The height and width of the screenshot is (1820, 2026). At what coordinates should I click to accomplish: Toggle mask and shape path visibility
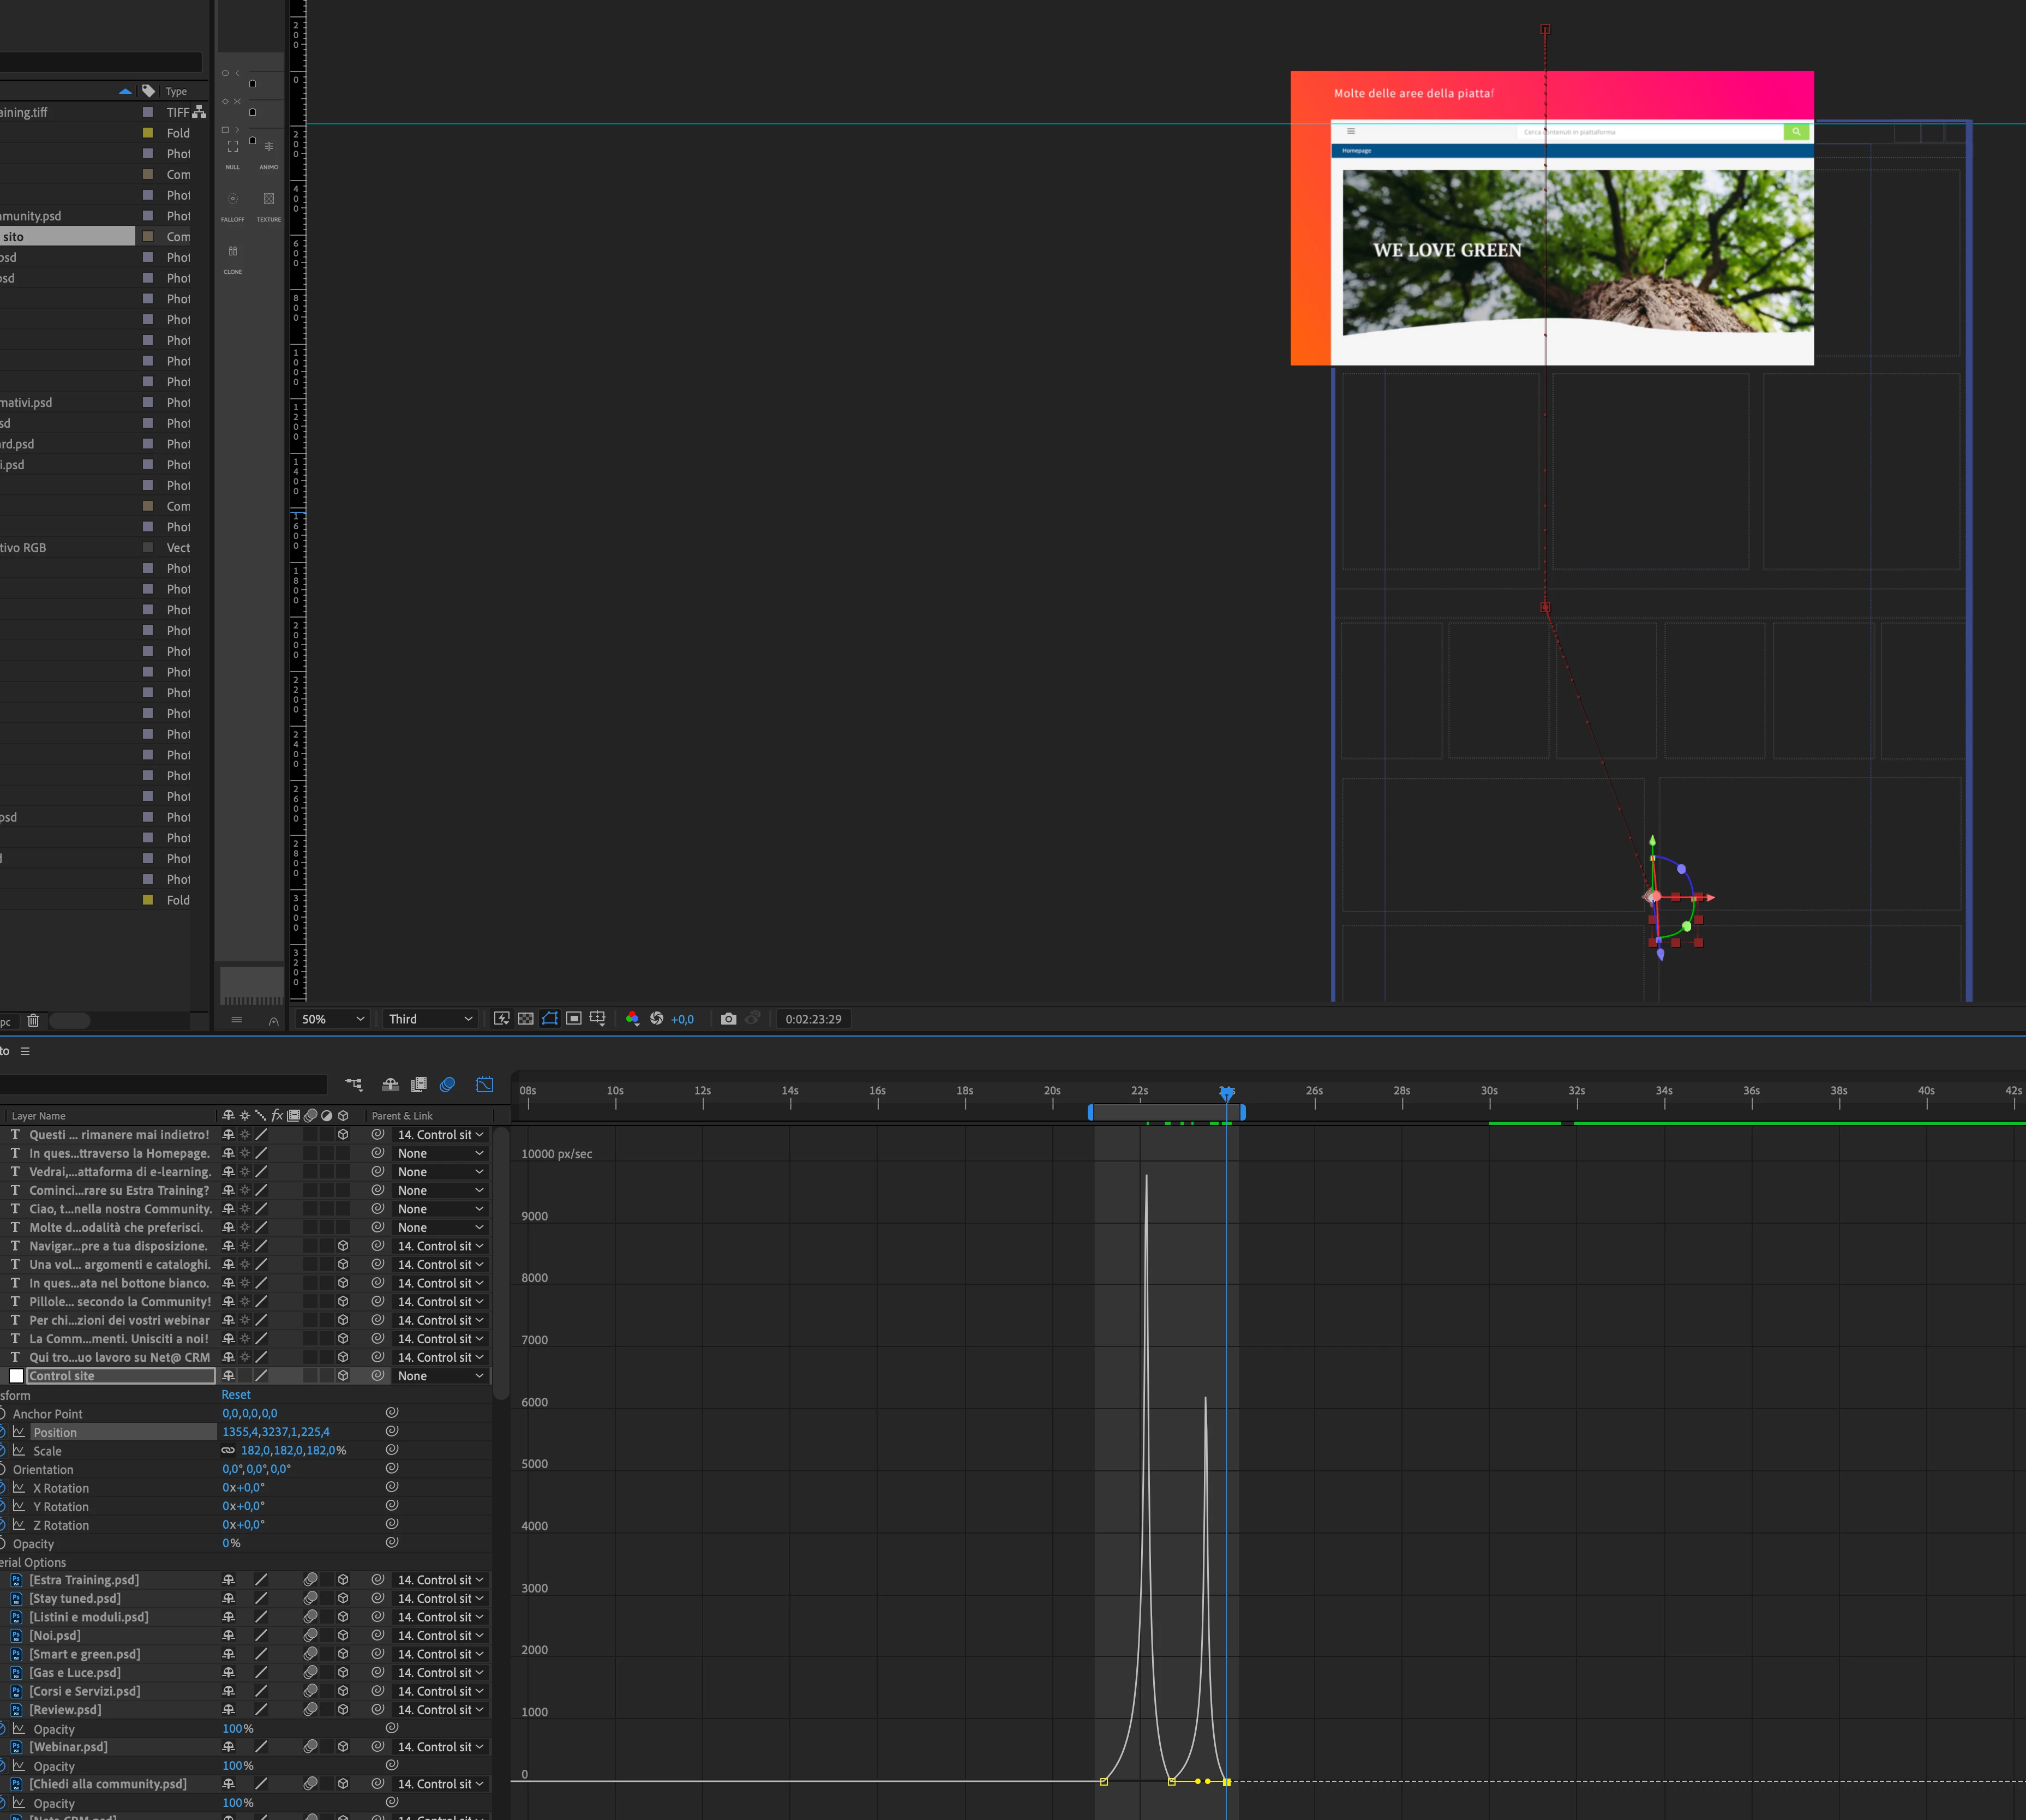550,1019
